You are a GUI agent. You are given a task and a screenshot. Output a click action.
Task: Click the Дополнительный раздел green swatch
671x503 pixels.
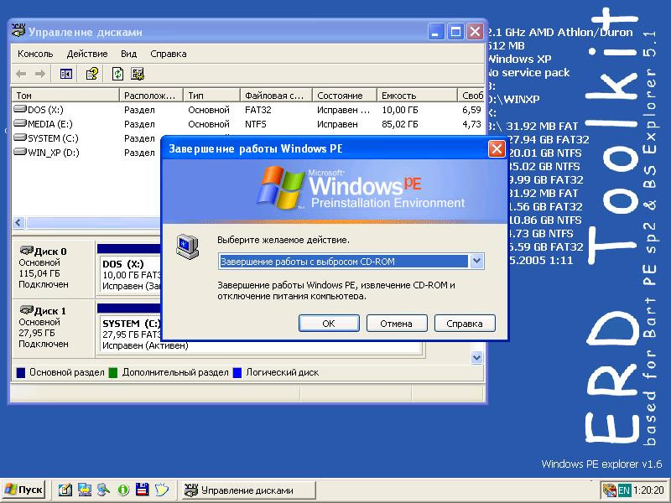pos(113,372)
